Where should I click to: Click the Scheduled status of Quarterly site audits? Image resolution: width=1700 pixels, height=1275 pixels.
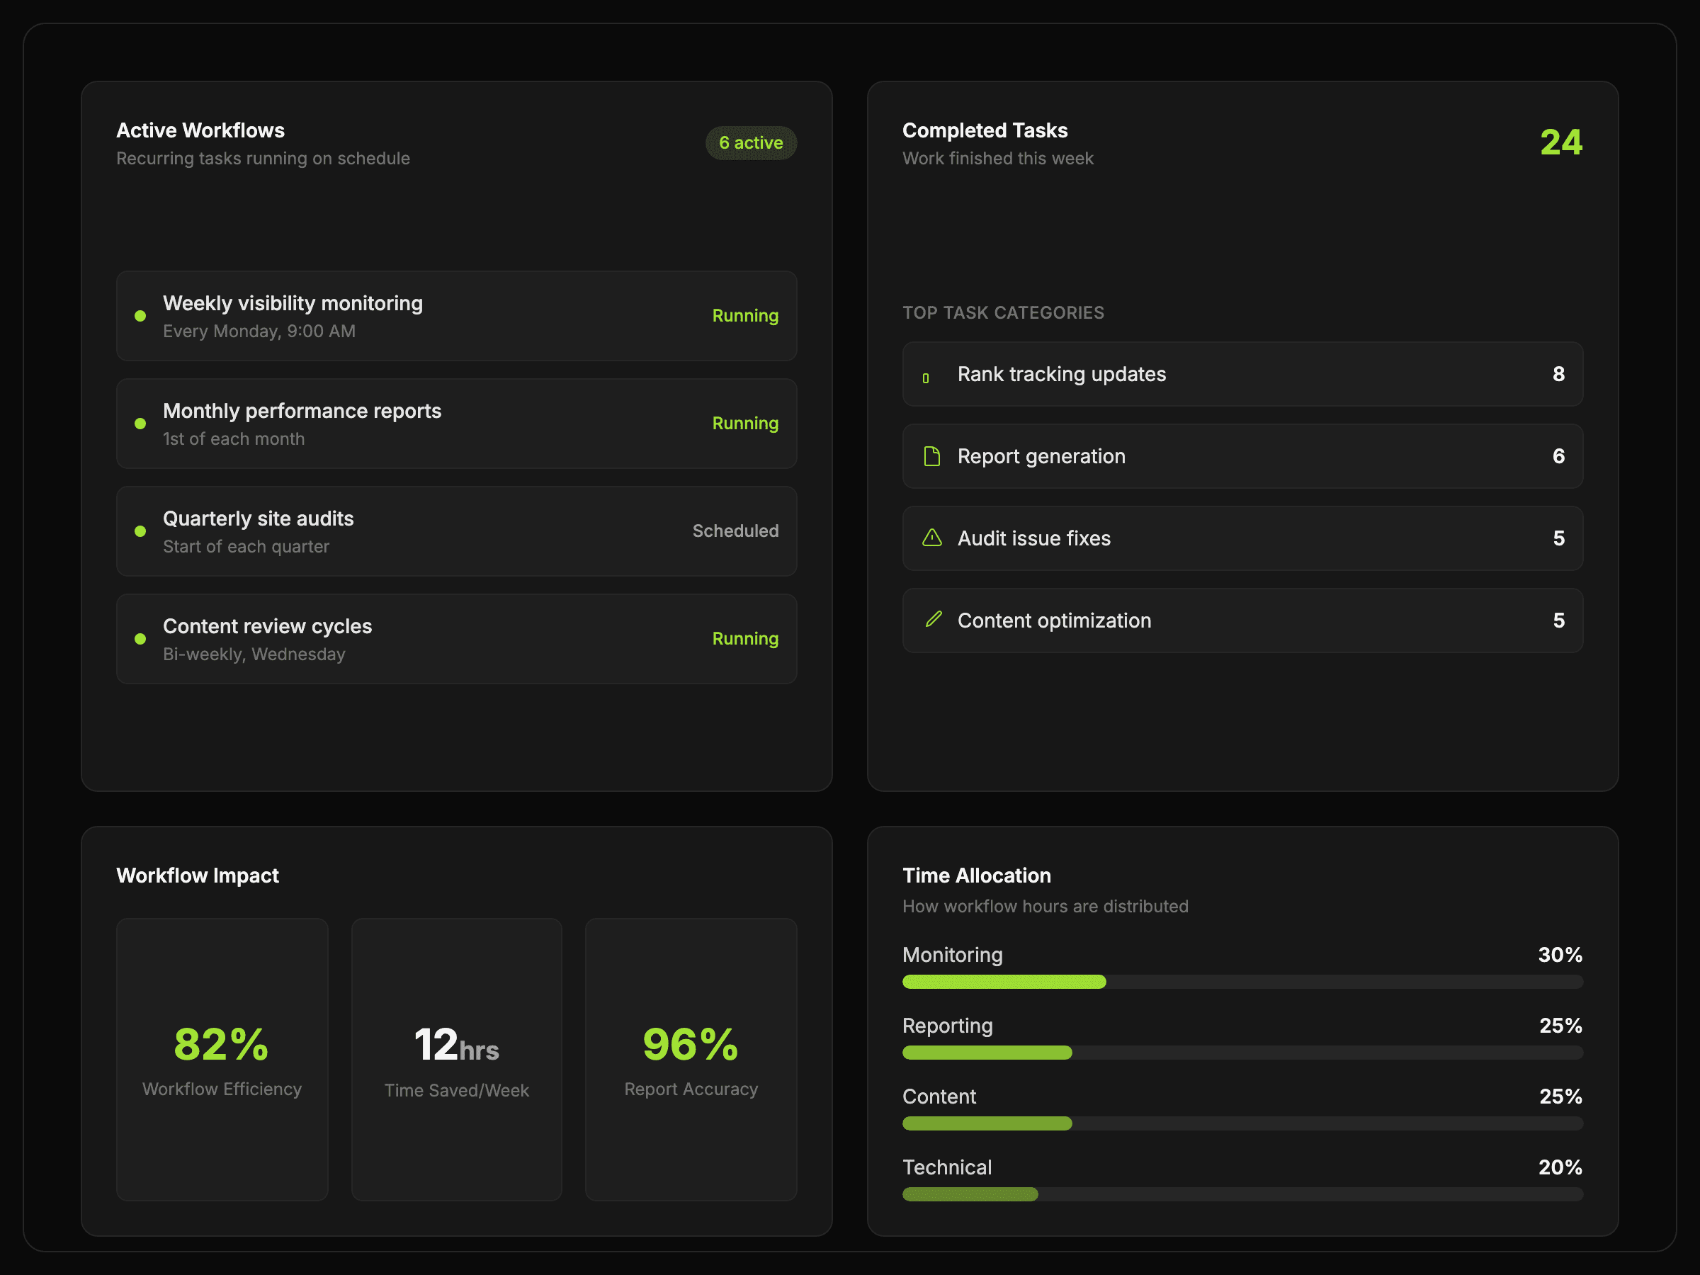735,531
